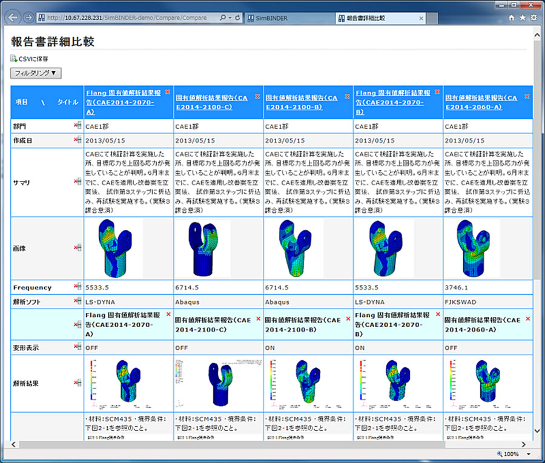Screen dimensions: 545x463
Task: Delete the Frequency row via its icon
Action: 77,287
